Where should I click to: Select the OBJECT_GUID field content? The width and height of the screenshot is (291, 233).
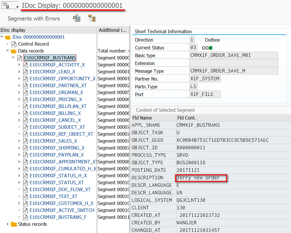(222, 140)
